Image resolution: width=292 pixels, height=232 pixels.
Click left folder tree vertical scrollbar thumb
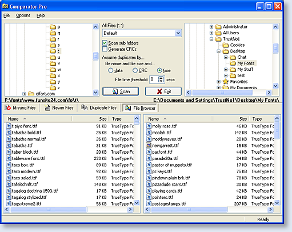(95, 56)
